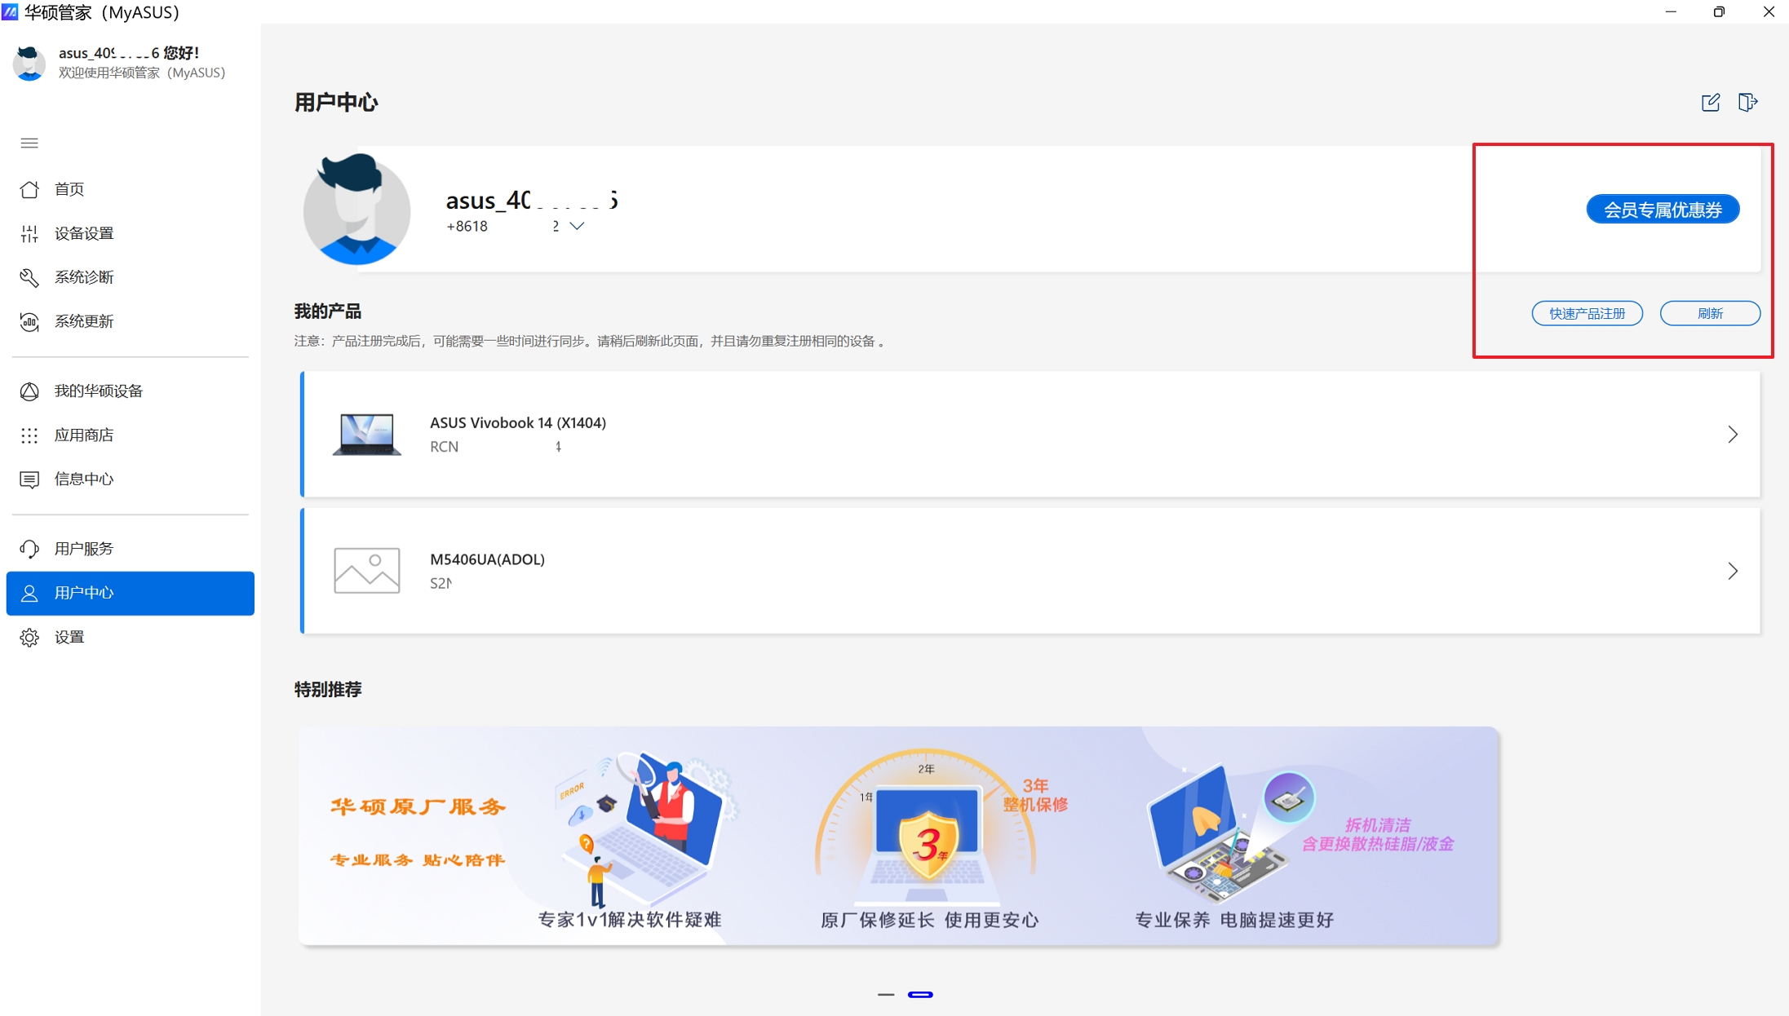This screenshot has width=1789, height=1016.
Task: Click the 华硕原厂服务 promotional banner
Action: coord(897,836)
